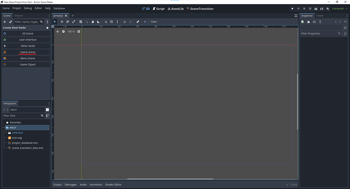
Task: Activate the Move Mode tool
Action: [62, 22]
